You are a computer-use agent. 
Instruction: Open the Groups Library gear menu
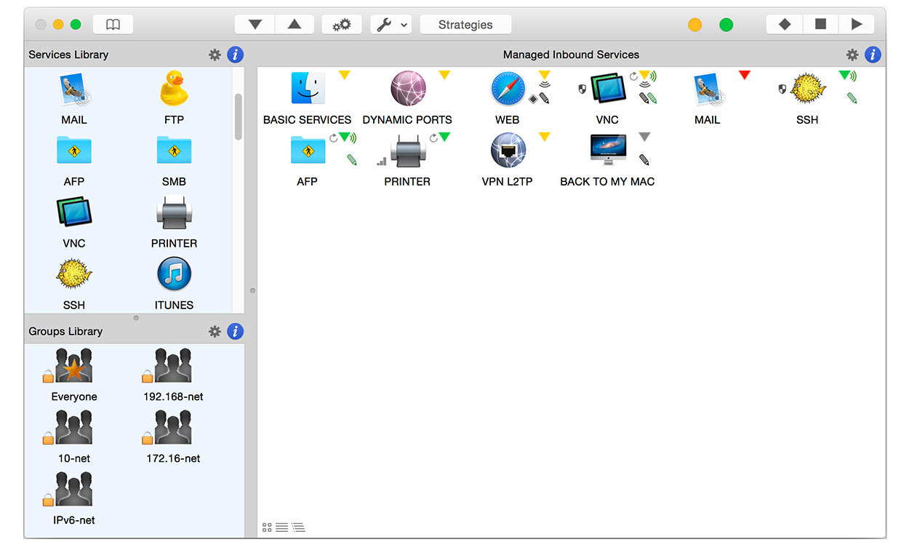tap(215, 331)
